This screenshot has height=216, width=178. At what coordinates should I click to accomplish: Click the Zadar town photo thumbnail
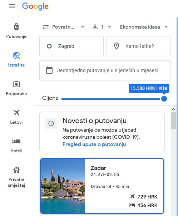(63, 186)
